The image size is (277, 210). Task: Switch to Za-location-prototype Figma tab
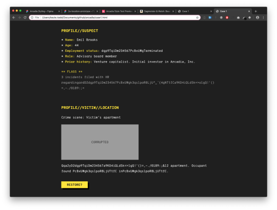click(x=81, y=11)
